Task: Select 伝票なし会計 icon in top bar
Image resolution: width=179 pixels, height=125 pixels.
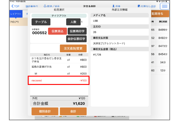Action: 139,6
